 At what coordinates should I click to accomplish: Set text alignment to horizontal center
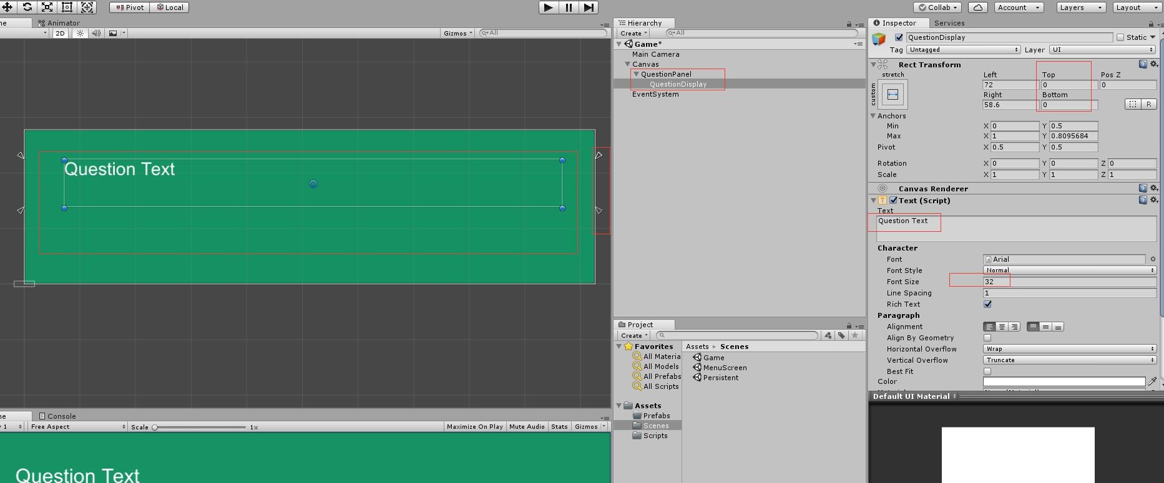1002,327
